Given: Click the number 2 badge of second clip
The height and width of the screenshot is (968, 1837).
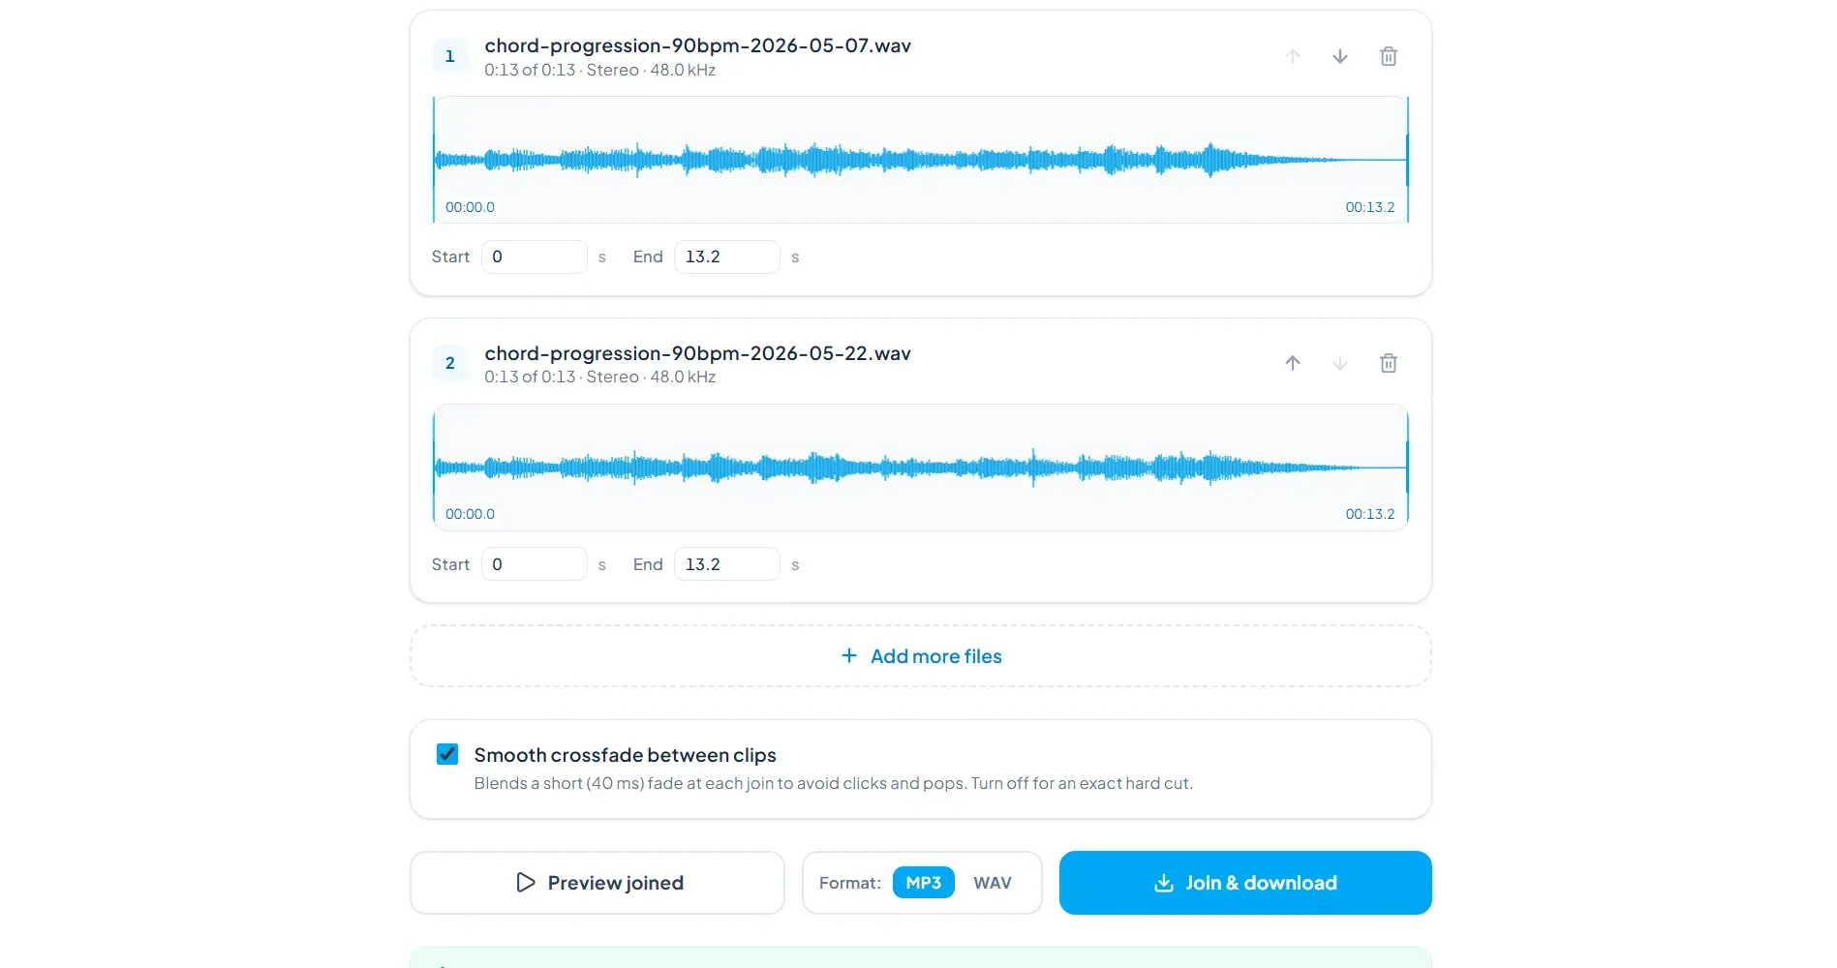Looking at the screenshot, I should pyautogui.click(x=449, y=363).
